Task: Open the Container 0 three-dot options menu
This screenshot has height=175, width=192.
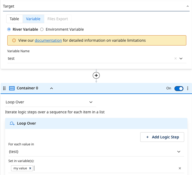Action: [x=188, y=88]
